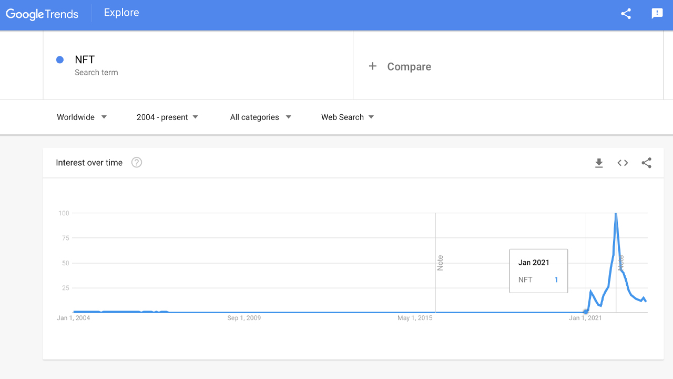Open the embed code icon
673x379 pixels.
point(623,163)
